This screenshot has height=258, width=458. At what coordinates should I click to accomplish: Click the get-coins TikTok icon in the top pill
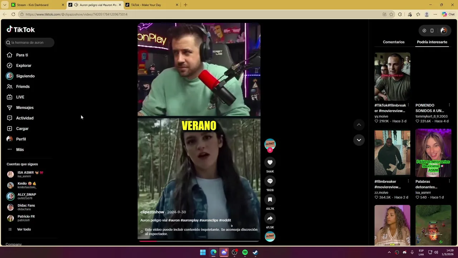424,30
